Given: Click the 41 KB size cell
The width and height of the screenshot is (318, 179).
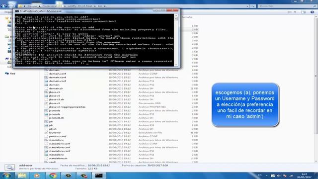Looking at the screenshot, I should coord(194,133).
